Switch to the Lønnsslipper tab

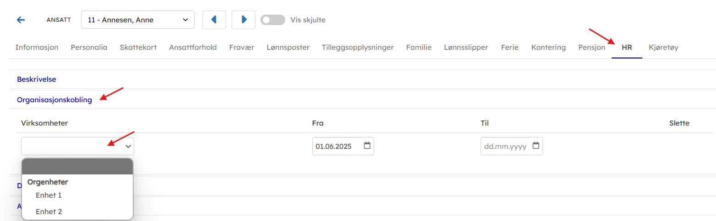[x=466, y=47]
